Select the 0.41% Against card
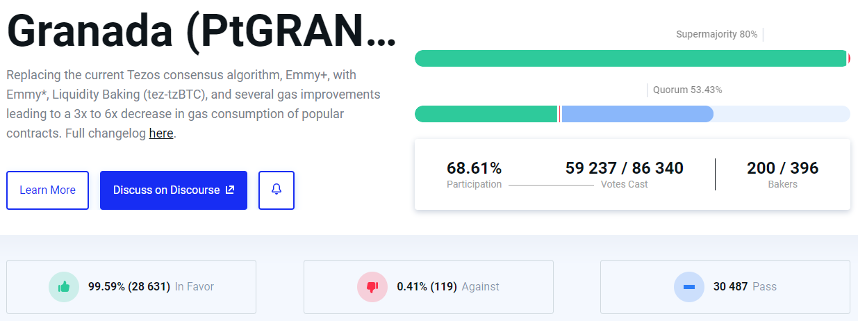Viewport: 858px width, 321px height. click(429, 286)
